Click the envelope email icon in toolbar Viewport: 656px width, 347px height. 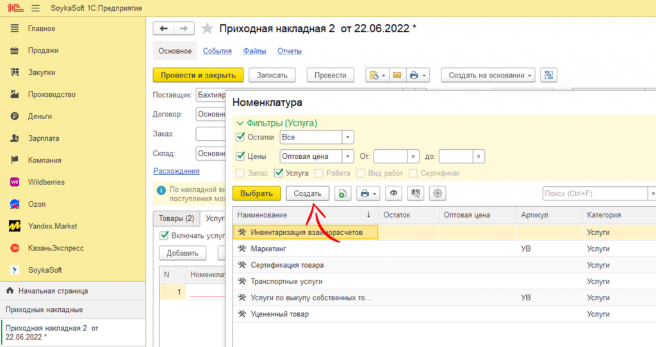click(x=397, y=76)
